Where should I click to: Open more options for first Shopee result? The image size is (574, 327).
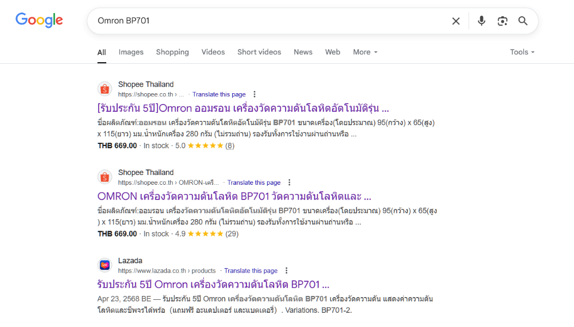255,94
